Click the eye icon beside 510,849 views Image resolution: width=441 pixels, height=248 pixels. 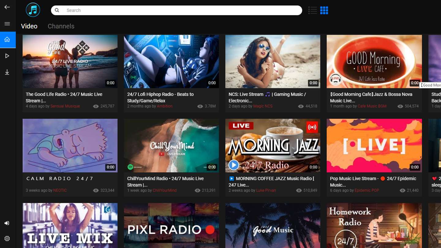299,190
